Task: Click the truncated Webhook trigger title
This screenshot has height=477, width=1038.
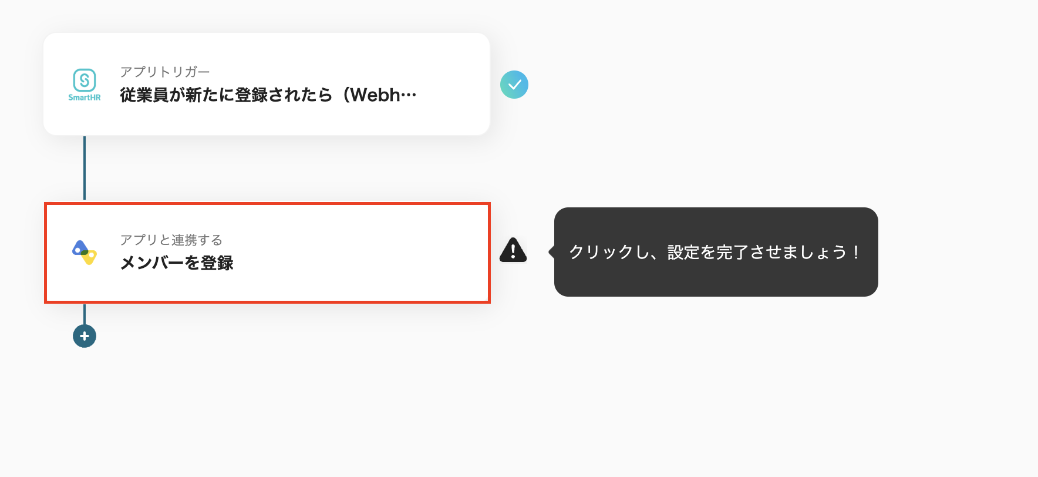Action: click(267, 95)
